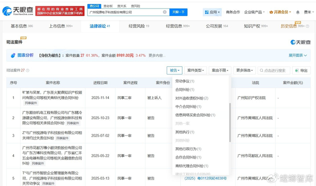Viewport: 316px width, 186px height.
Task: Click the Tianyancha logo in header
Action: pos(19,11)
